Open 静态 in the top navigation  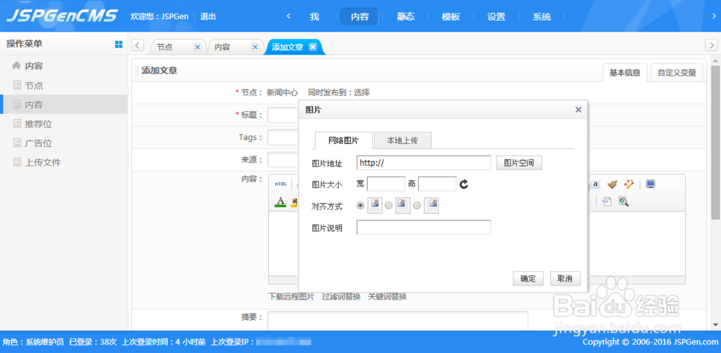click(x=405, y=17)
